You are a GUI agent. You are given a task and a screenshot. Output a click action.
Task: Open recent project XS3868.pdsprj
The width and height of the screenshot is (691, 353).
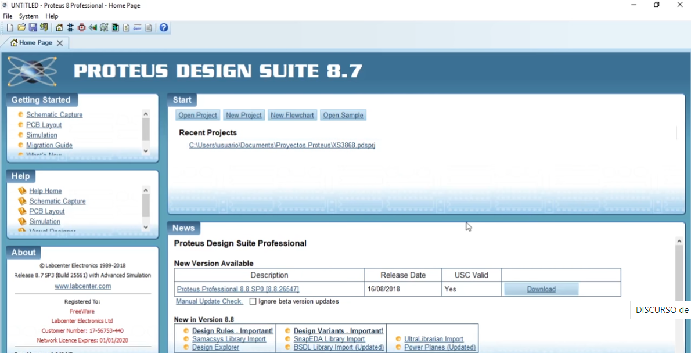282,145
